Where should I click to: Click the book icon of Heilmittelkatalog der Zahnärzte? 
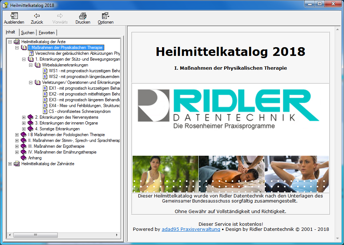17,164
